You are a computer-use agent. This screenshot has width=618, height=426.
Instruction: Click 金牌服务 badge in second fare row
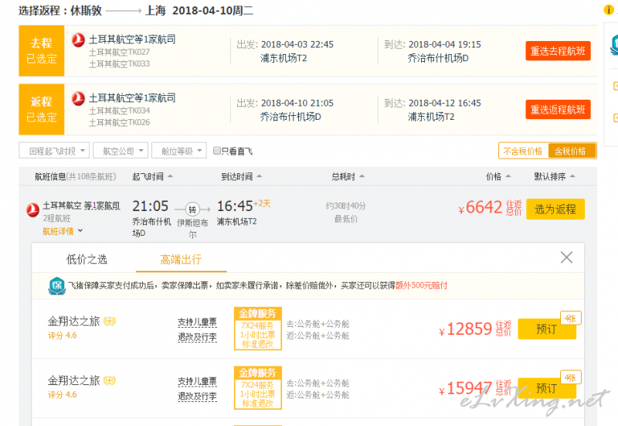(x=258, y=388)
